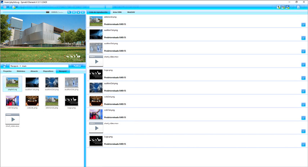Viewport: 308px width, 167px height.
Task: Pause the preview playback
Action: pyautogui.click(x=73, y=12)
